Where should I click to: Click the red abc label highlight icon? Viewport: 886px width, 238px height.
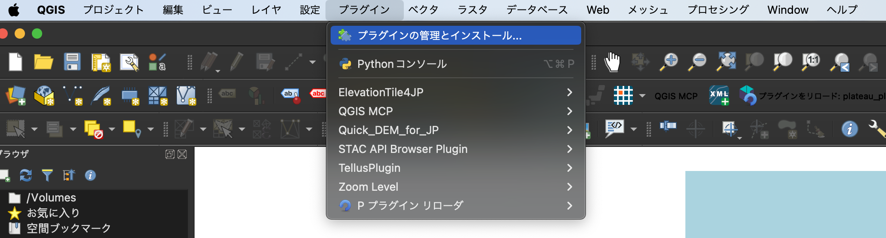click(x=318, y=94)
